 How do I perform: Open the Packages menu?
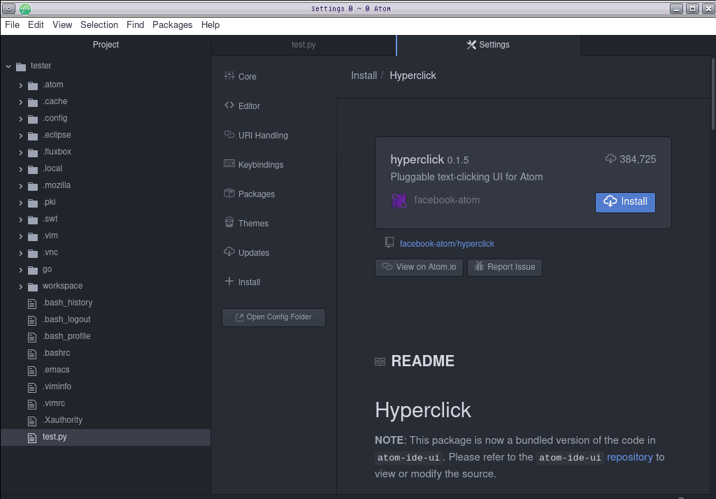(x=172, y=24)
